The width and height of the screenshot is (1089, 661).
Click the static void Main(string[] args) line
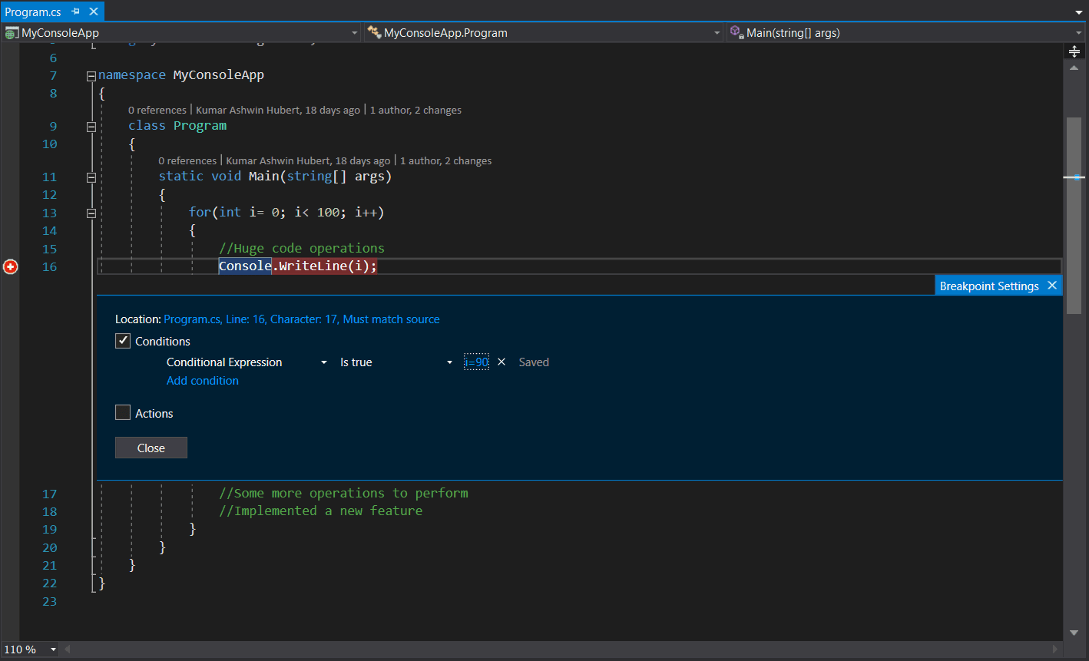point(275,176)
